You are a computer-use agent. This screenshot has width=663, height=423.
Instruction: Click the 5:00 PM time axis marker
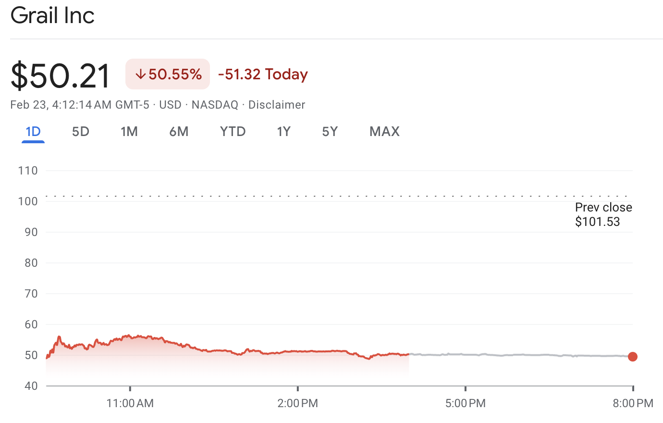466,403
